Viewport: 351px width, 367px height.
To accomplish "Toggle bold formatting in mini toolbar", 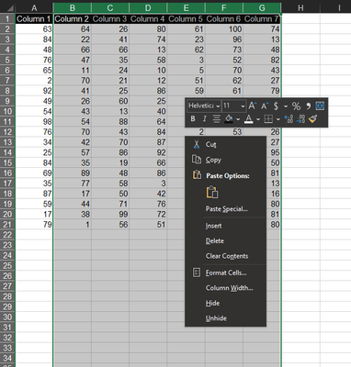I will pos(193,118).
